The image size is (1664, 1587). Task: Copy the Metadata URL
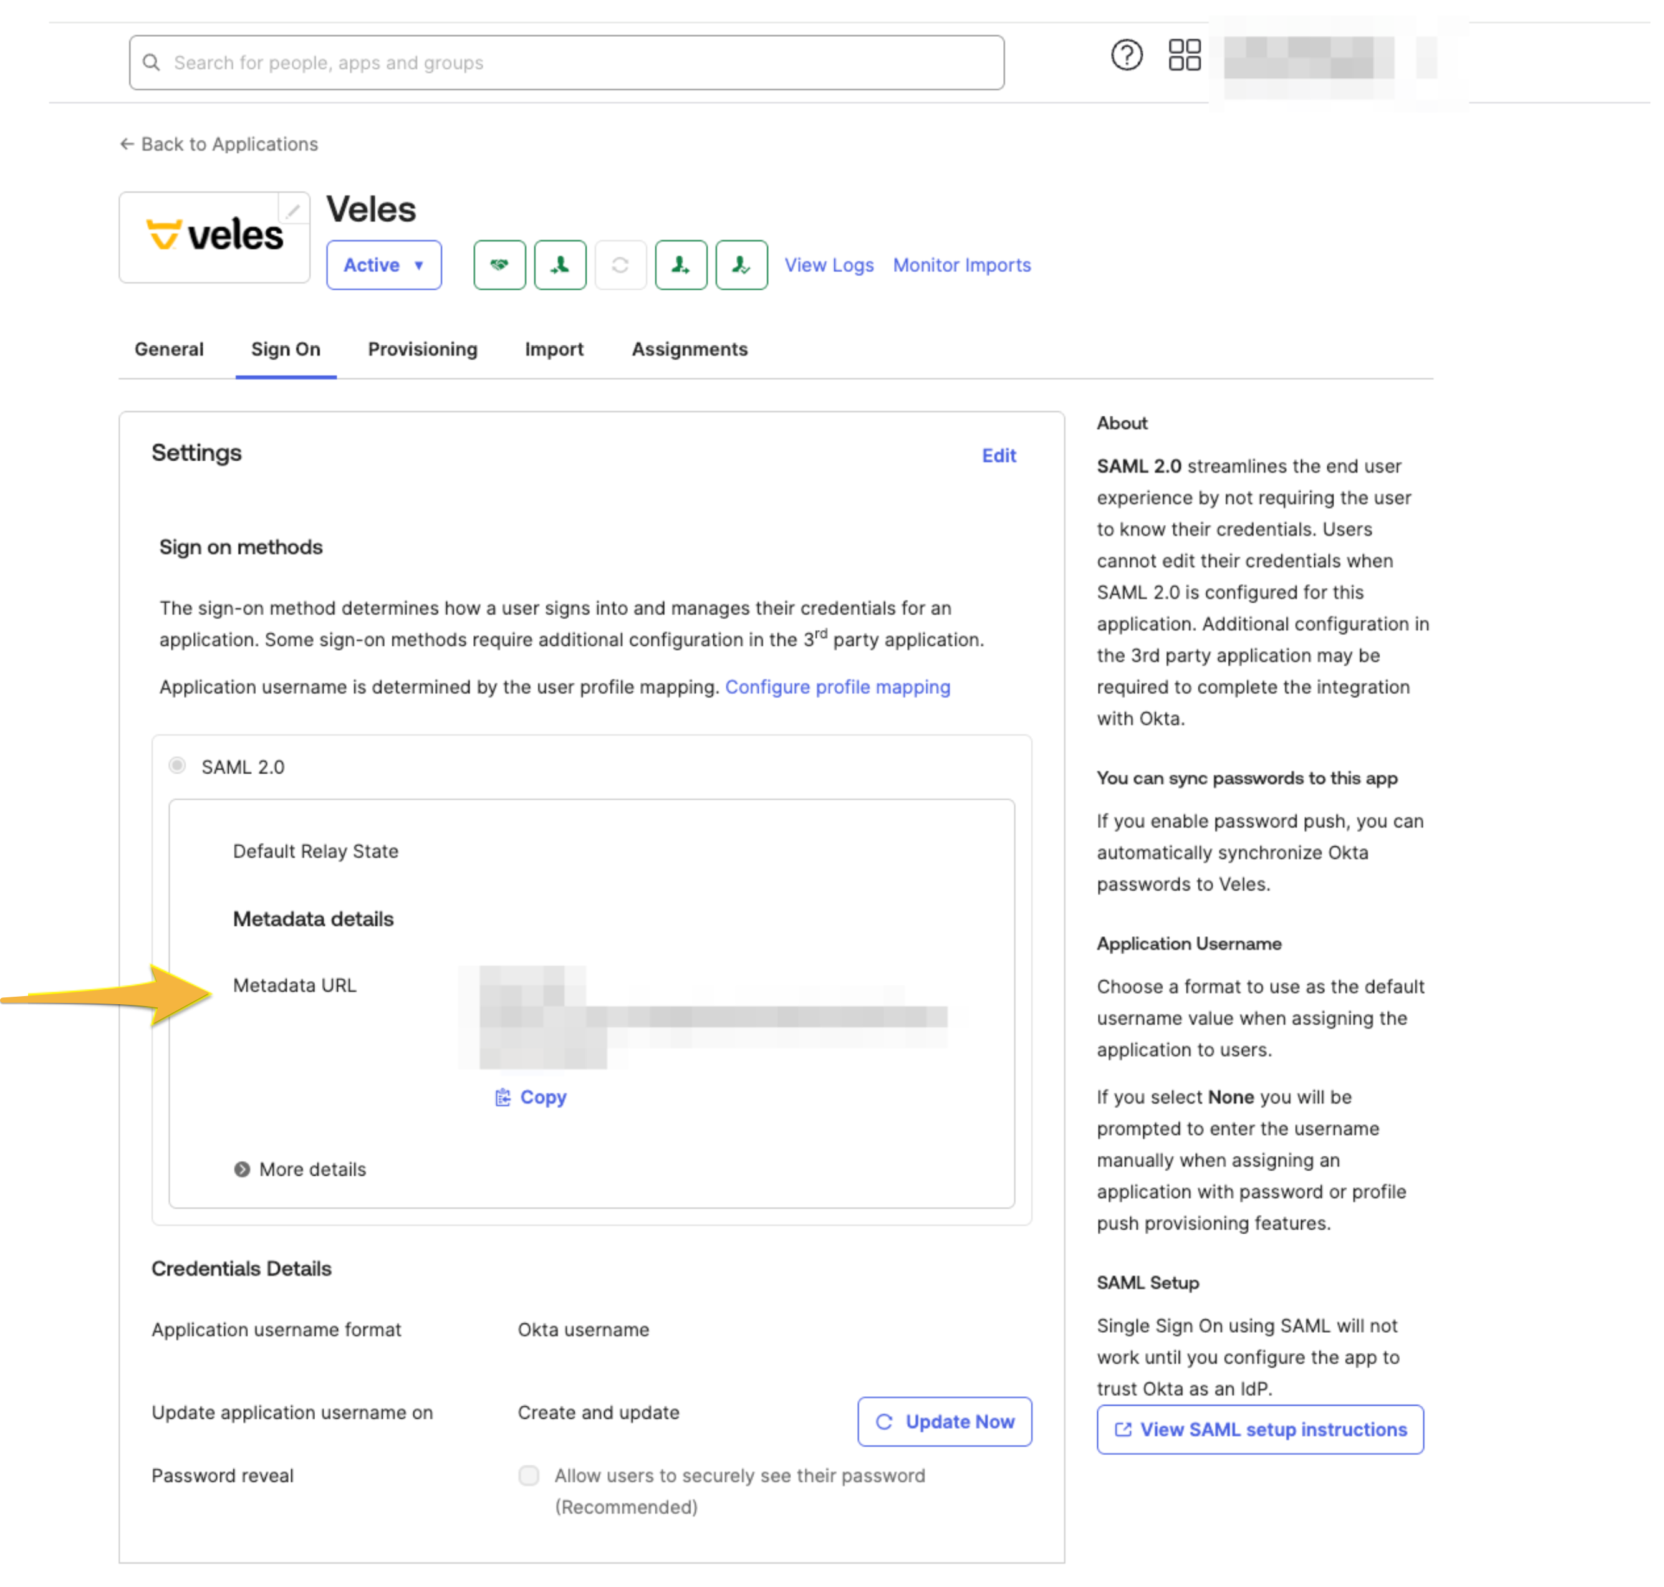click(531, 1097)
